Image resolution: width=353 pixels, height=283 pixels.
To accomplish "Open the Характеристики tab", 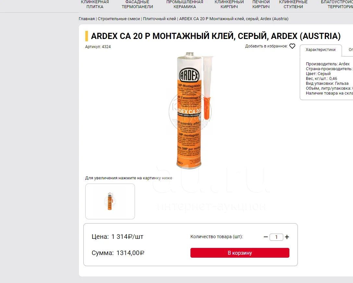I will tap(321, 50).
